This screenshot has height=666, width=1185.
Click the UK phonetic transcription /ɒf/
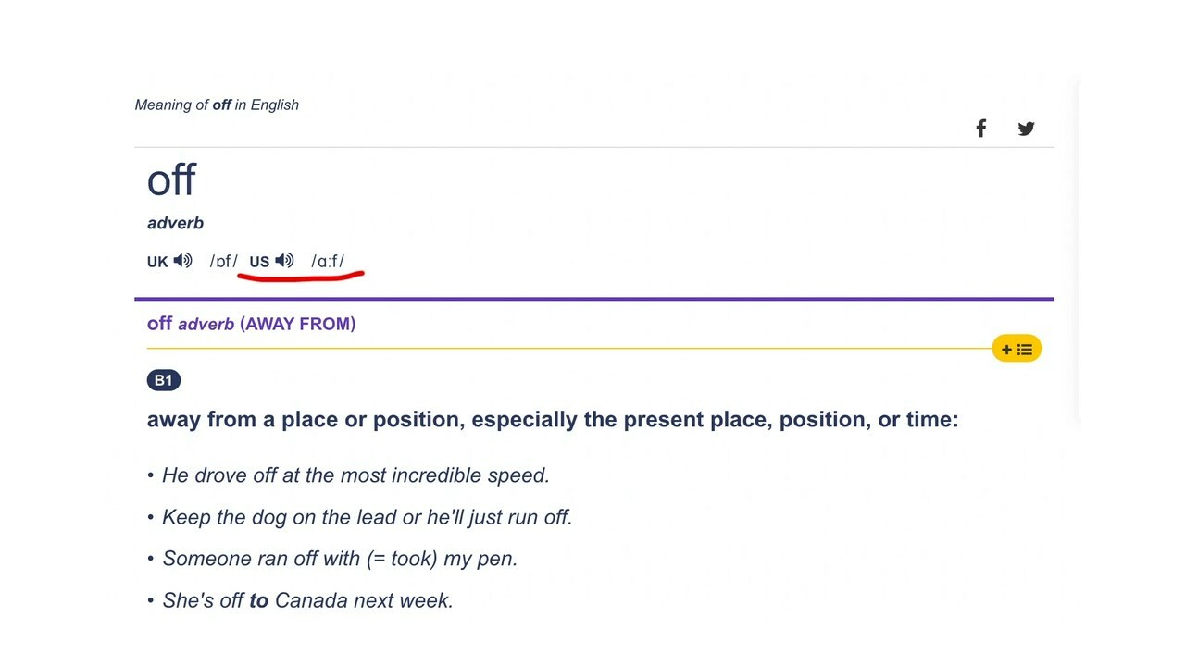pos(224,262)
